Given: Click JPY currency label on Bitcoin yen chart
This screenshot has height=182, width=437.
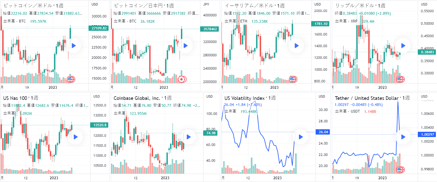Looking at the screenshot, I should (206, 4).
